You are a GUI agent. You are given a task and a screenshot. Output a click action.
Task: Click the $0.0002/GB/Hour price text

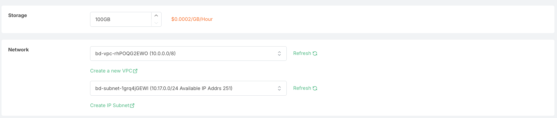(x=192, y=19)
